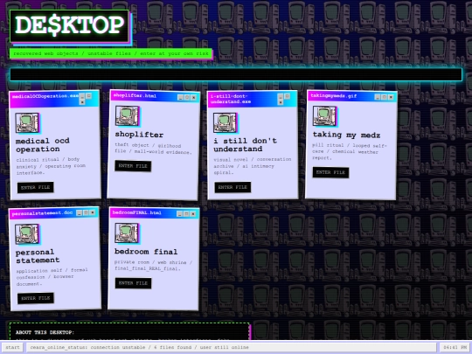Click the 'shoplifter' heading
Screen dimensions: 472x354
[x=139, y=135]
